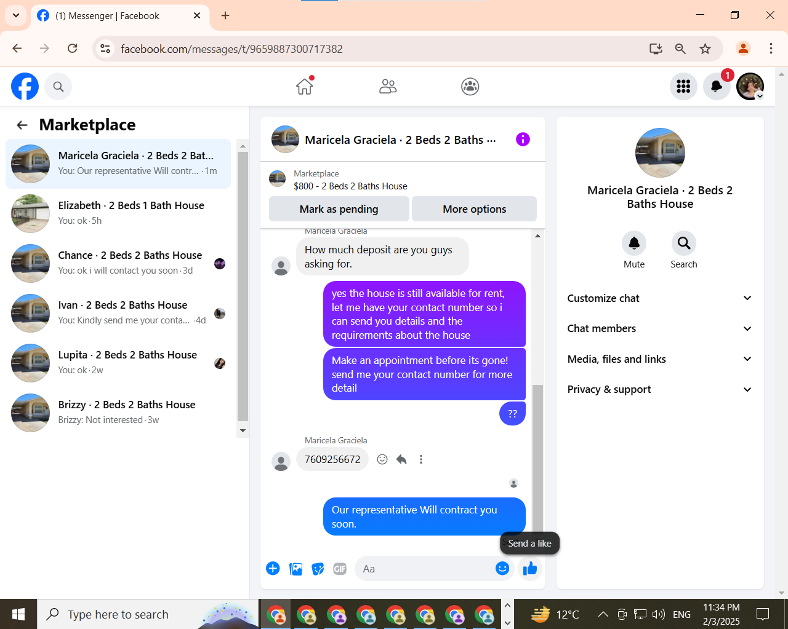This screenshot has height=629, width=788.
Task: Click More options button
Action: pos(475,209)
